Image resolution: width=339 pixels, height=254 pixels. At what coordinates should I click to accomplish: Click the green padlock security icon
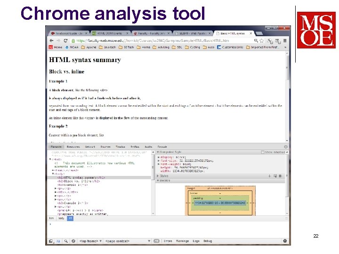coord(73,40)
